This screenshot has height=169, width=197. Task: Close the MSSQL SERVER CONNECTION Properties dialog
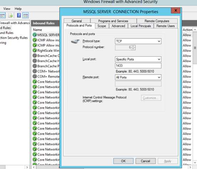(176, 11)
